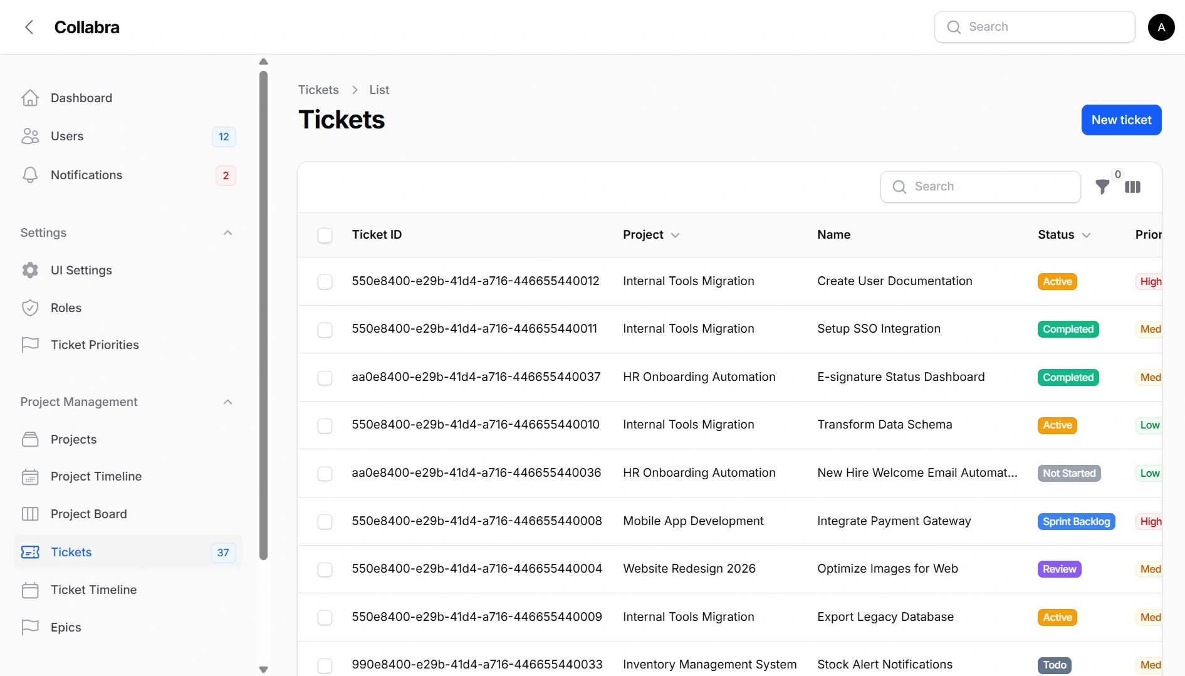Click the UI Settings gear icon
Screen dimensions: 1185x676
tap(30, 270)
